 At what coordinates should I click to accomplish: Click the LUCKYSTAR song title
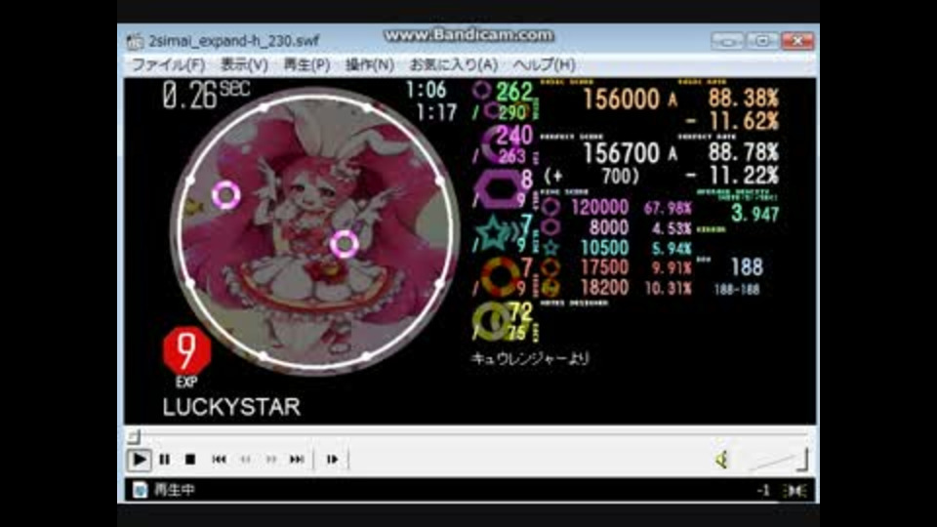click(x=231, y=407)
